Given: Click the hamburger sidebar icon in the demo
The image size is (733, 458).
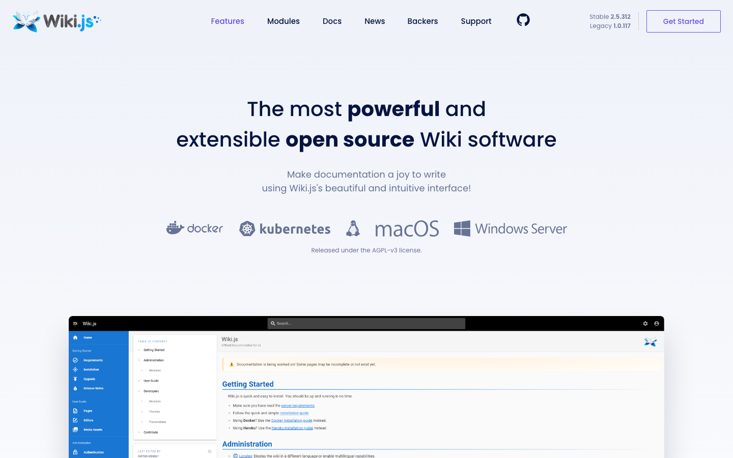Looking at the screenshot, I should click(x=75, y=324).
